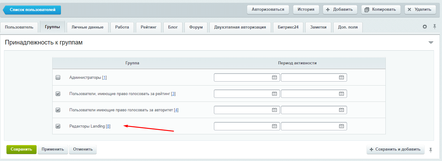
Task: Open calendar for Редакторы Landing end date
Action: coord(341,126)
